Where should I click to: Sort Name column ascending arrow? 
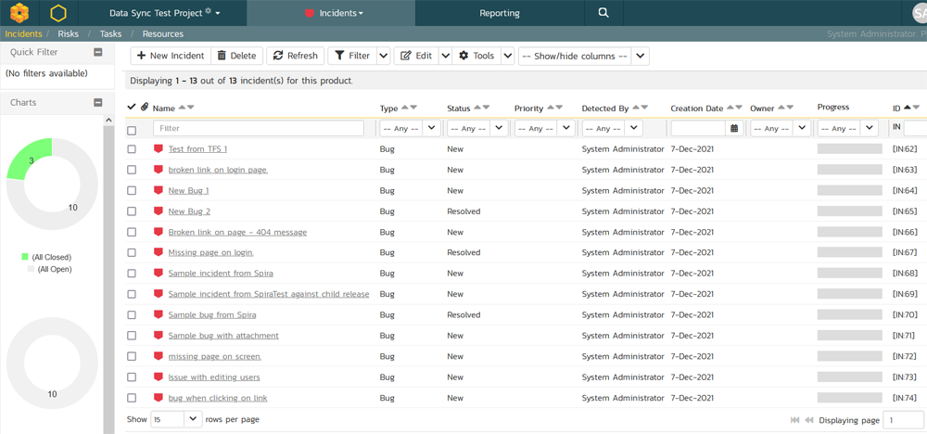pyautogui.click(x=182, y=108)
